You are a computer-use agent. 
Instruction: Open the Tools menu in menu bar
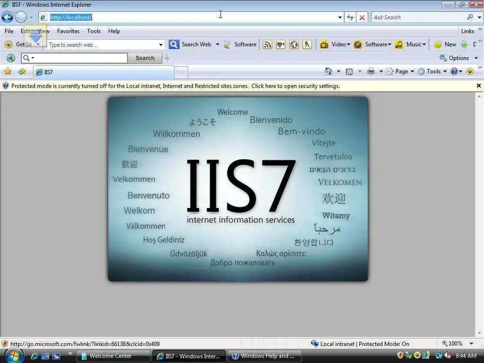94,31
